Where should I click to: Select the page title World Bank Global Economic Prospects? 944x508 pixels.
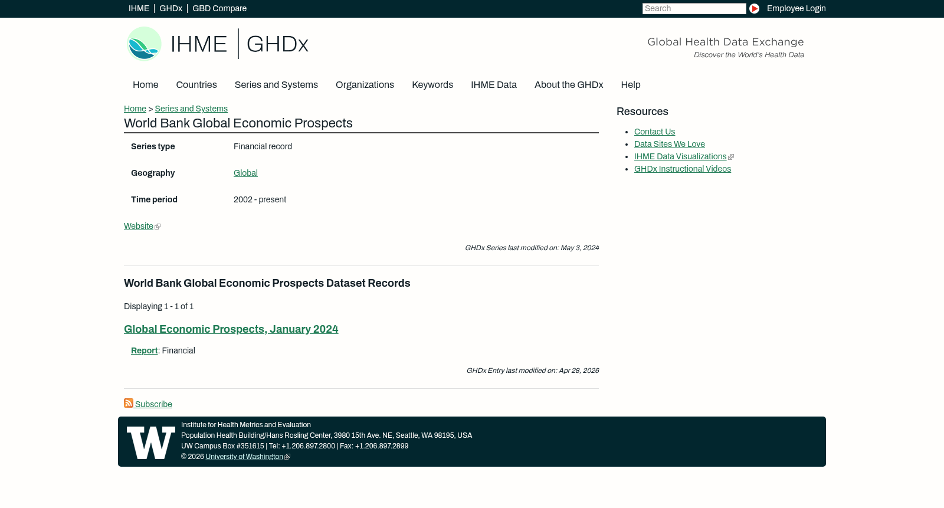[238, 123]
